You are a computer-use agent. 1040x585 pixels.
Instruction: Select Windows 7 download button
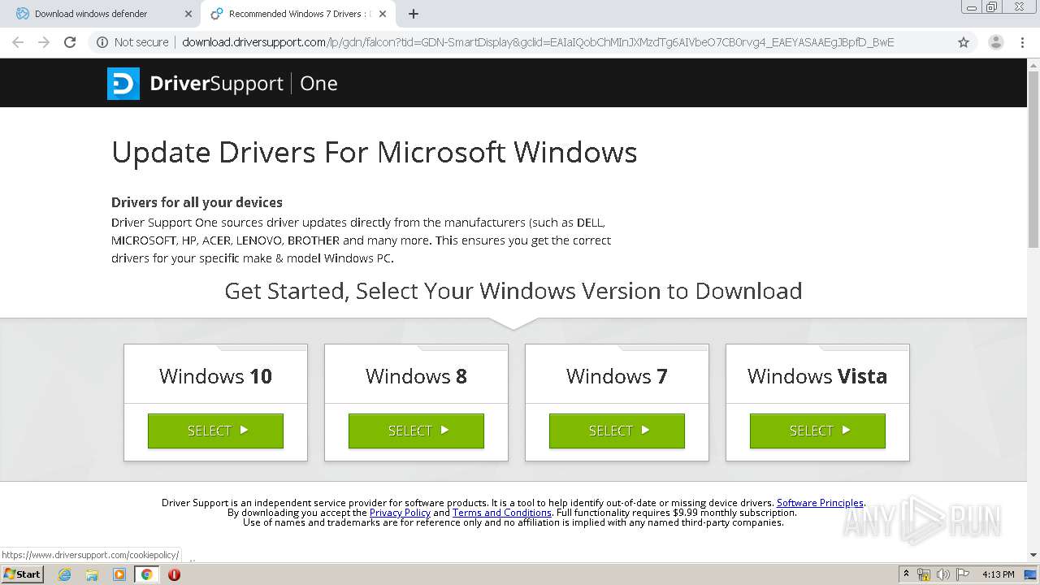pos(617,431)
